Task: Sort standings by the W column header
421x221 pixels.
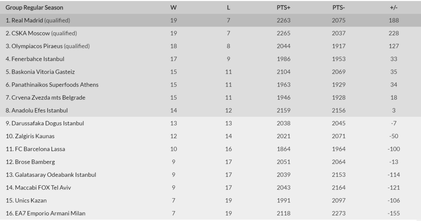Action: [173, 7]
